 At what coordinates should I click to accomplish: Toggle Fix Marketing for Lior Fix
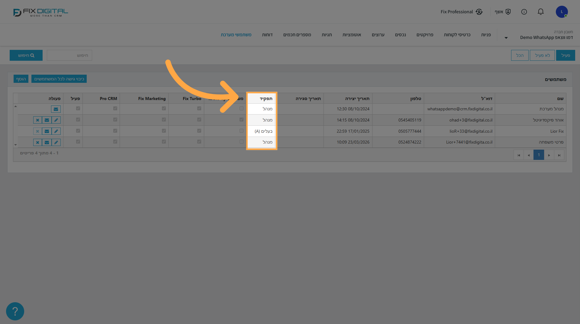pos(164,131)
